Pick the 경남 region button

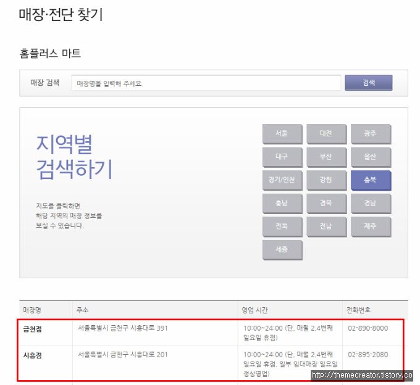(x=371, y=204)
